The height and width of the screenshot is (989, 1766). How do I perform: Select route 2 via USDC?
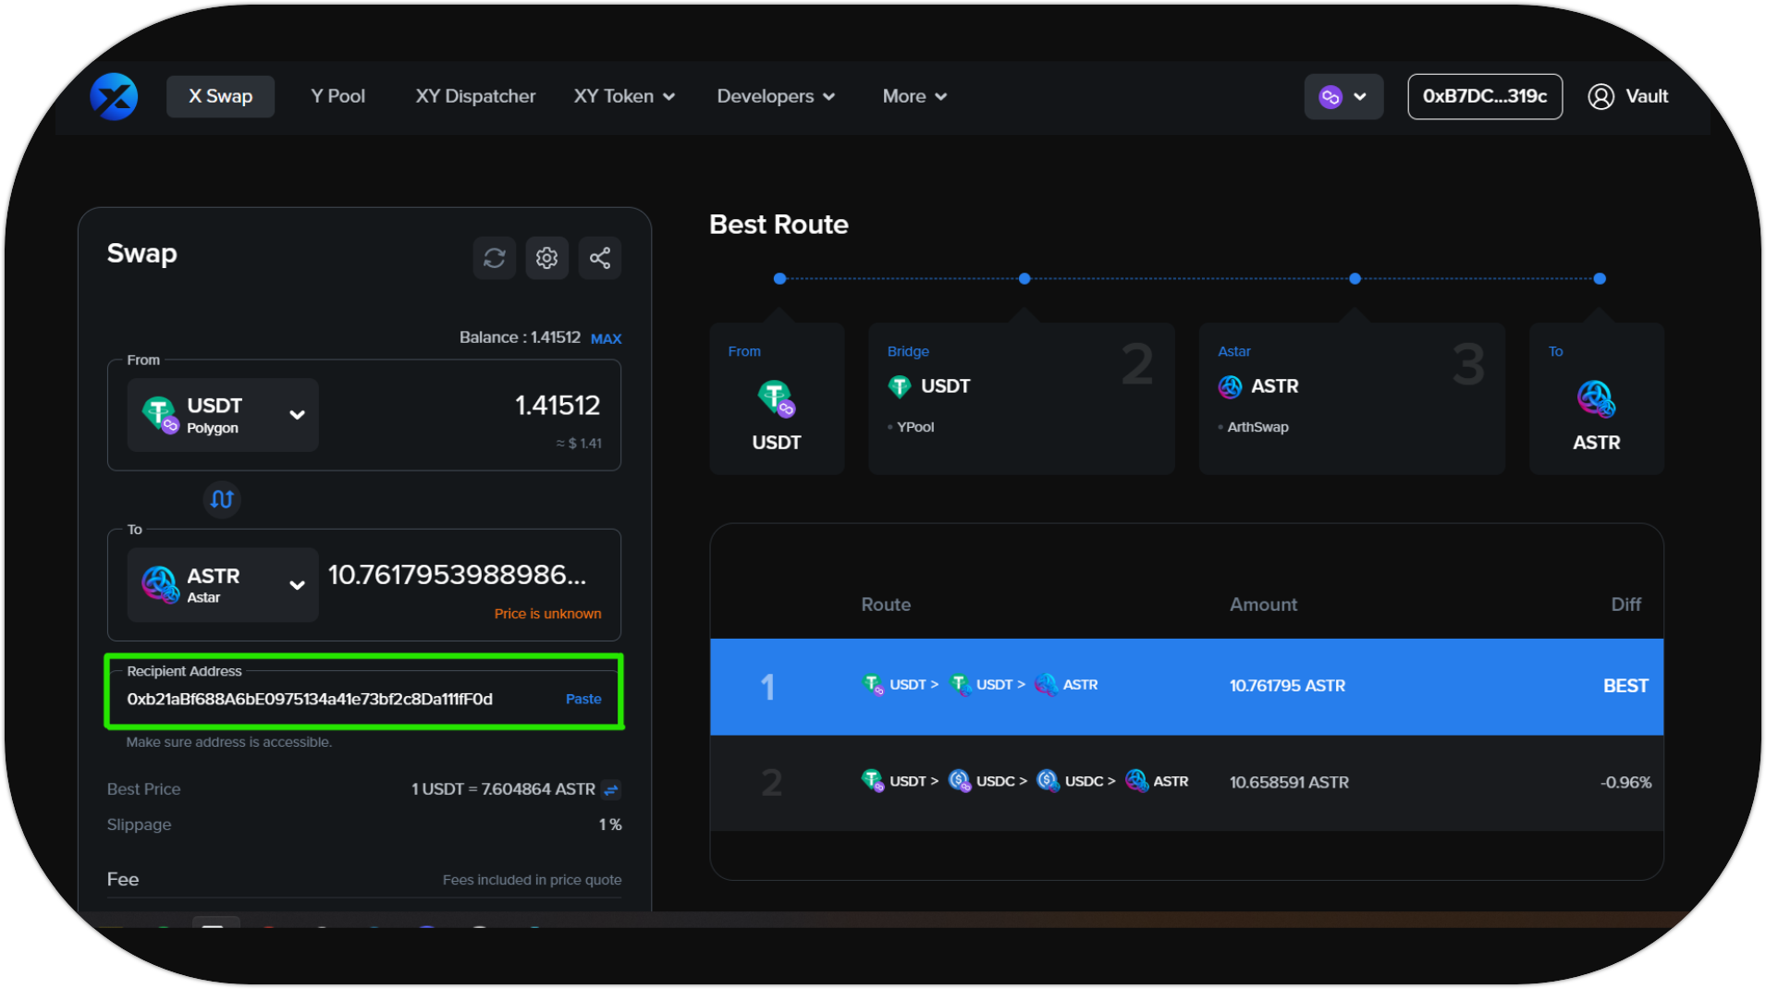[x=1186, y=783]
